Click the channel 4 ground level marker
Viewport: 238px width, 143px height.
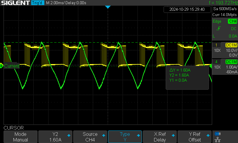pyautogui.click(x=1, y=66)
